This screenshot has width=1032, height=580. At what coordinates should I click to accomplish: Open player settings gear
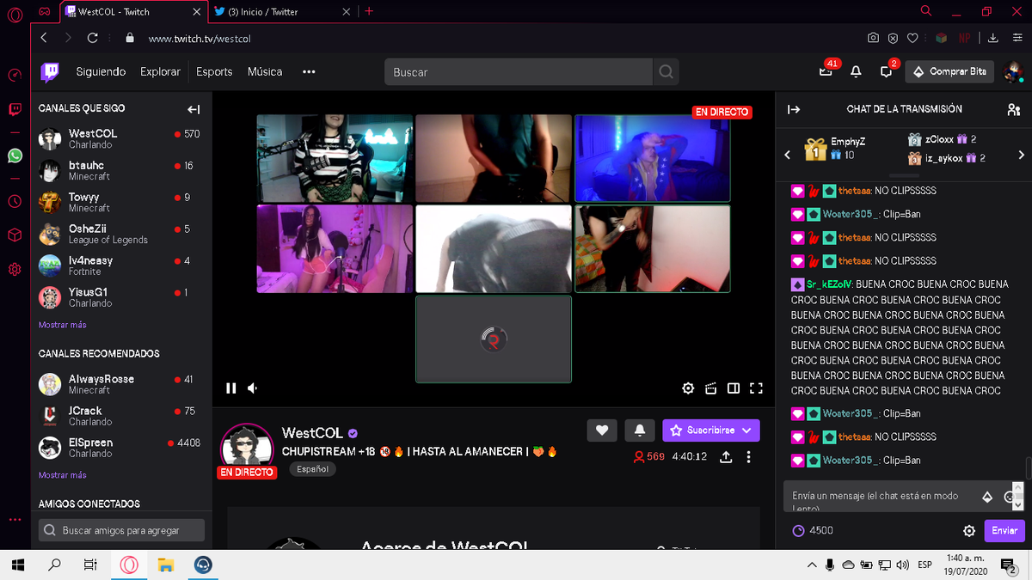(x=688, y=388)
